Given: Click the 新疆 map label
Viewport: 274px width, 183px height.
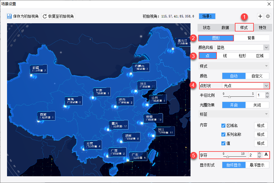Looking at the screenshot, I should 39,69.
